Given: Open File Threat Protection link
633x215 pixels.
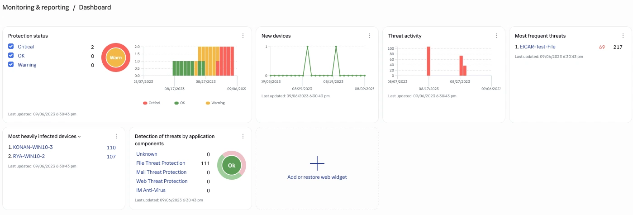Looking at the screenshot, I should (161, 163).
